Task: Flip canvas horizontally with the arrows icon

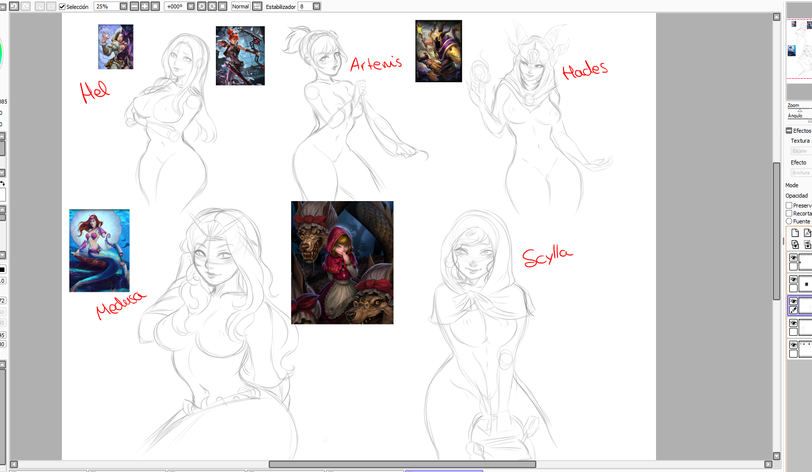Action: pos(257,6)
